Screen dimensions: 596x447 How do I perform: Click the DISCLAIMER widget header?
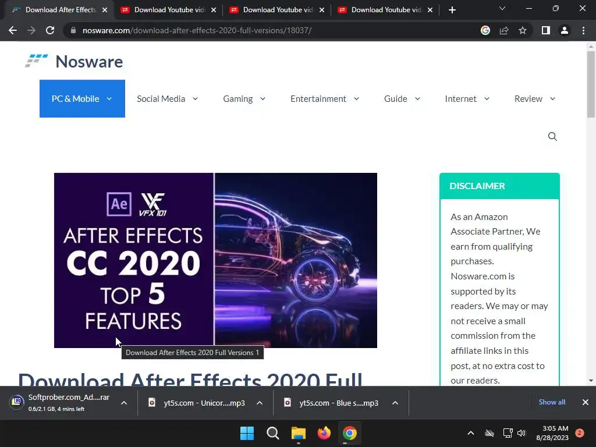499,186
